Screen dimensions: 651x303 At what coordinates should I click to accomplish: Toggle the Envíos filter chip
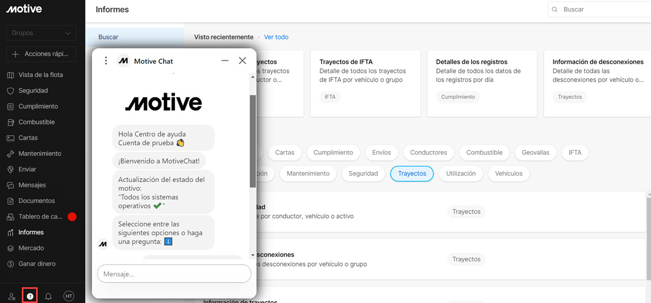381,152
